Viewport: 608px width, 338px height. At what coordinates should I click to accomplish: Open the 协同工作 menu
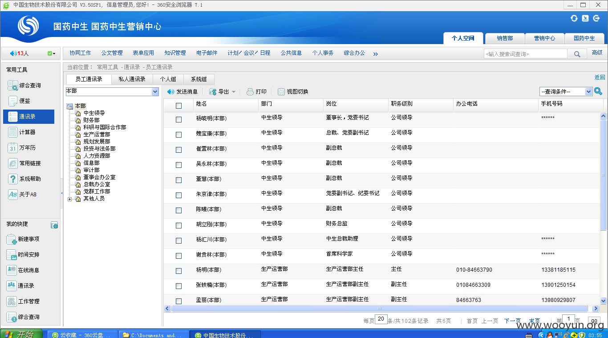point(80,53)
